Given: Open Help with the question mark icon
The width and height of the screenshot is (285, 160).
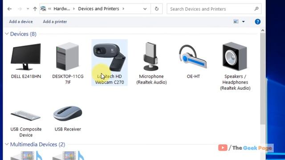Looking at the screenshot, I should 257,22.
